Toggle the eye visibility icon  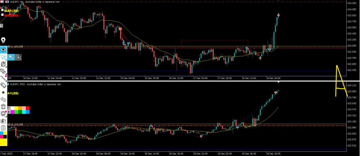tap(4, 49)
